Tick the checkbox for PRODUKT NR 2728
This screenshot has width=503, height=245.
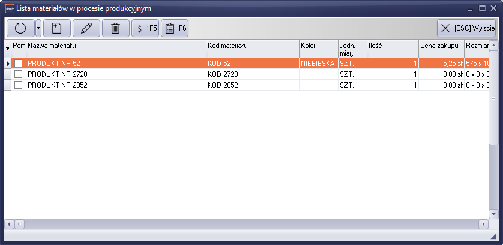click(19, 74)
